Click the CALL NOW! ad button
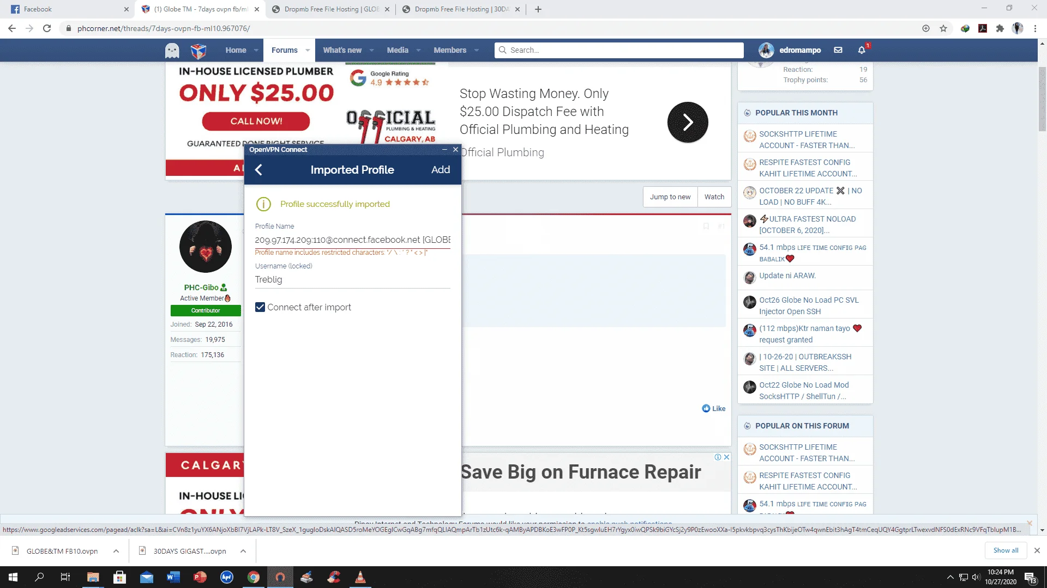Image resolution: width=1047 pixels, height=588 pixels. pyautogui.click(x=256, y=121)
